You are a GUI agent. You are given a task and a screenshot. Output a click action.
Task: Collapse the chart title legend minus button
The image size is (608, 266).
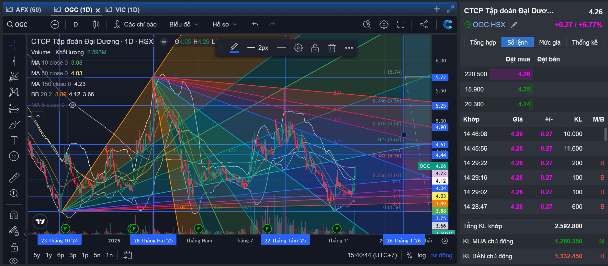[x=164, y=41]
